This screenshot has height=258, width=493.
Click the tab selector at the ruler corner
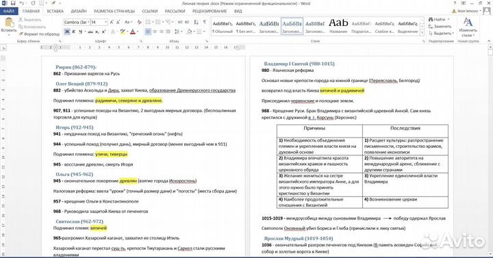pos(3,48)
